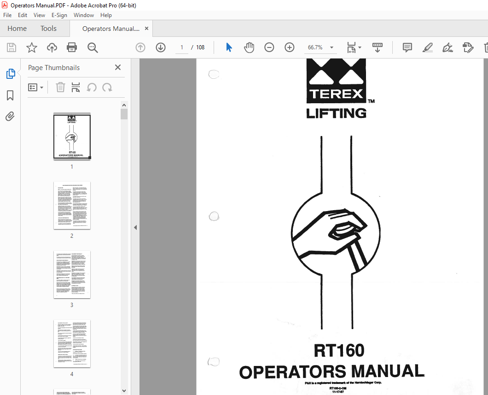Switch to the Home tab
Screen dimensions: 488x395
(x=17, y=29)
